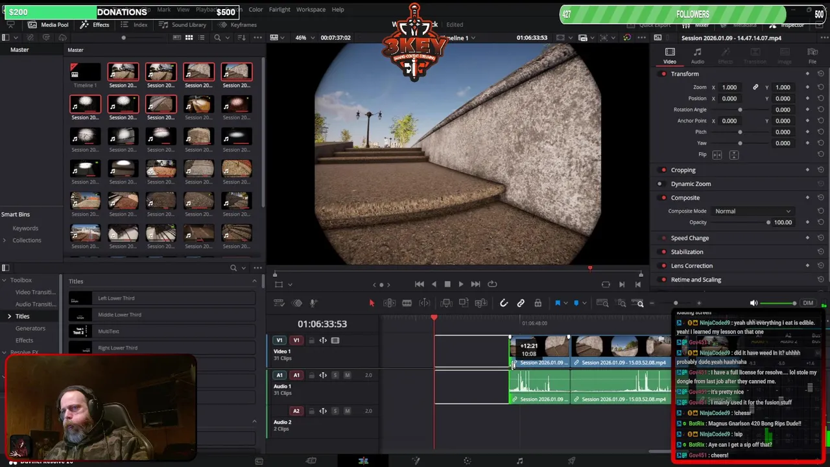Adjust the Pitch slider handle
The height and width of the screenshot is (467, 830).
coord(740,132)
